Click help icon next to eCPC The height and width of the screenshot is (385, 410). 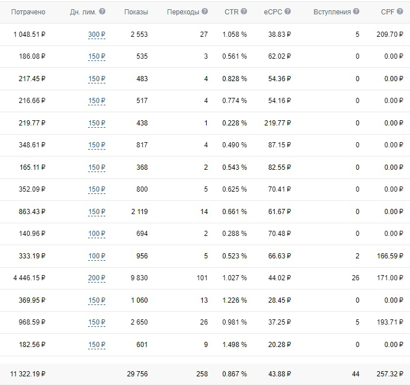[287, 12]
